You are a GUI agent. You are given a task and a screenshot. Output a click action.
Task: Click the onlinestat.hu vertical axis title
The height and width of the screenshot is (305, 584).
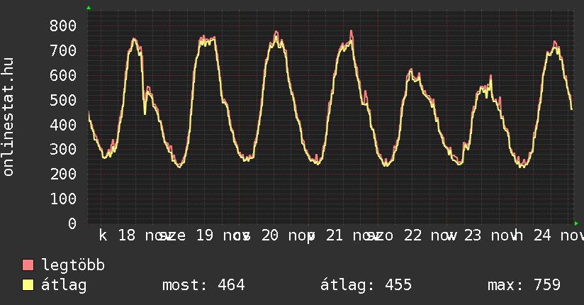9,117
